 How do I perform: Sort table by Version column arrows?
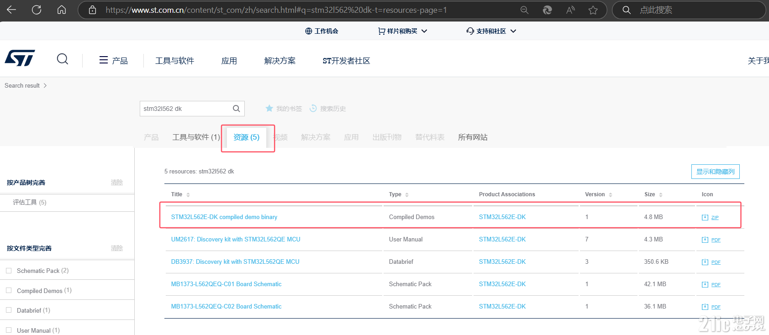coord(611,195)
